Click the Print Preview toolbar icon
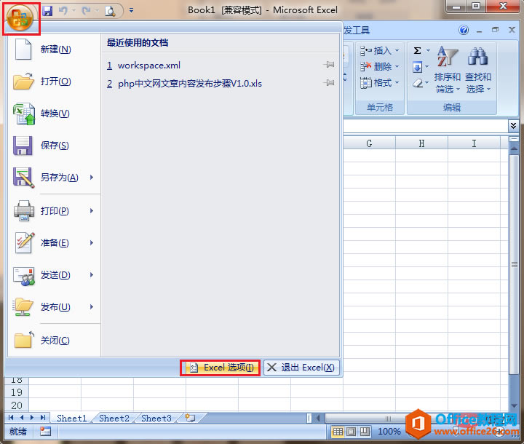 coord(110,11)
